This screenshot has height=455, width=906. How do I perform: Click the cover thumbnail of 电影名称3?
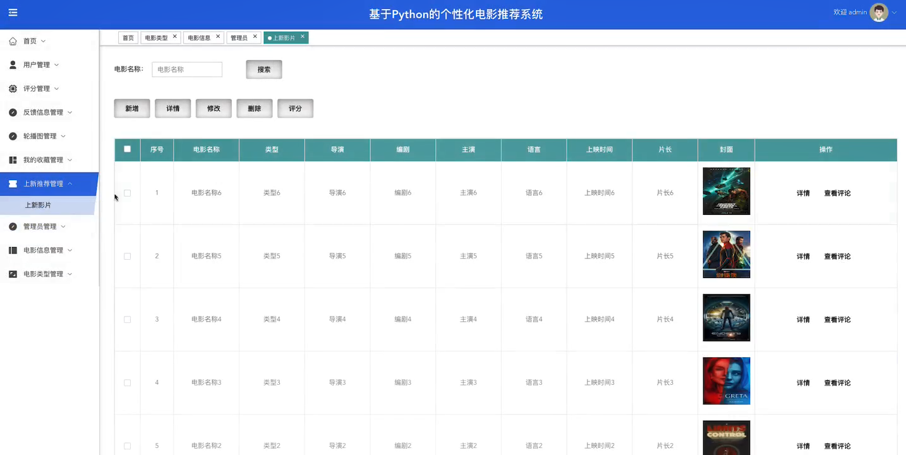[x=726, y=381]
